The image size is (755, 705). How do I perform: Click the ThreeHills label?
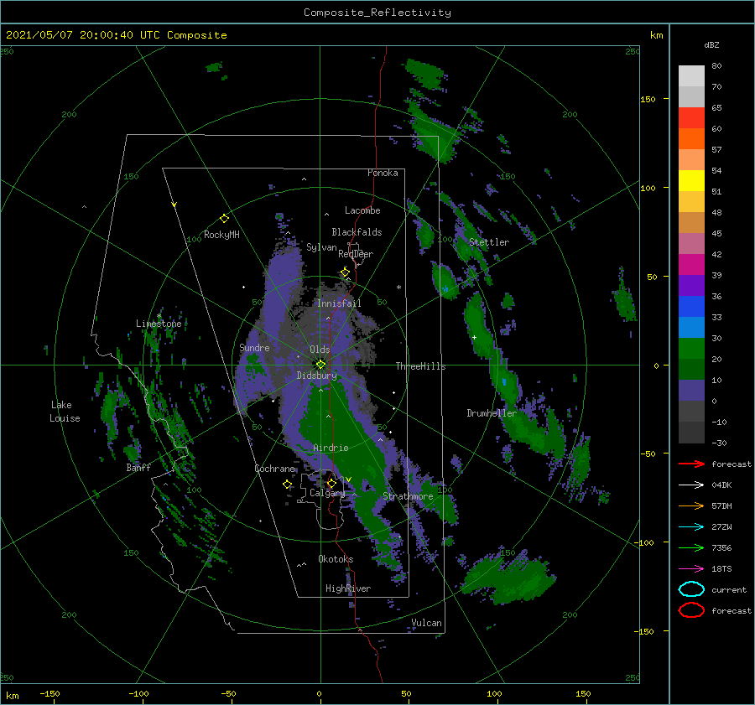(421, 366)
